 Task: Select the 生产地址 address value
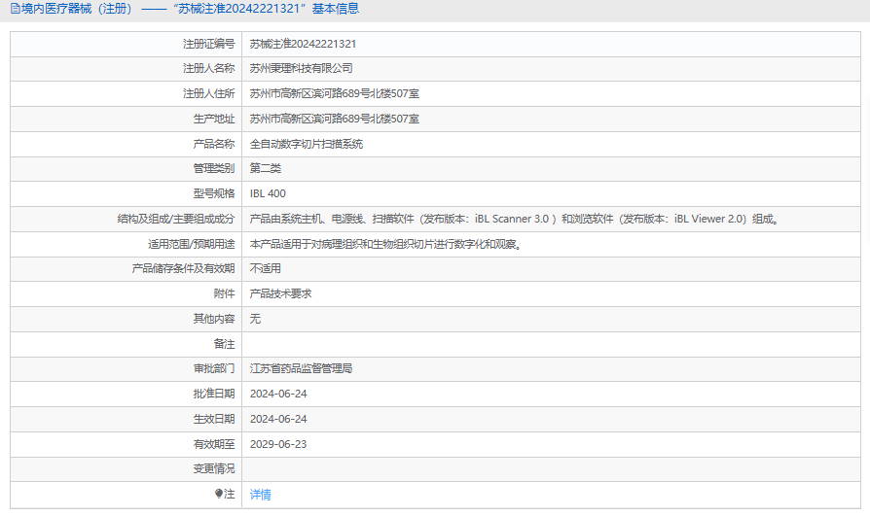[334, 119]
